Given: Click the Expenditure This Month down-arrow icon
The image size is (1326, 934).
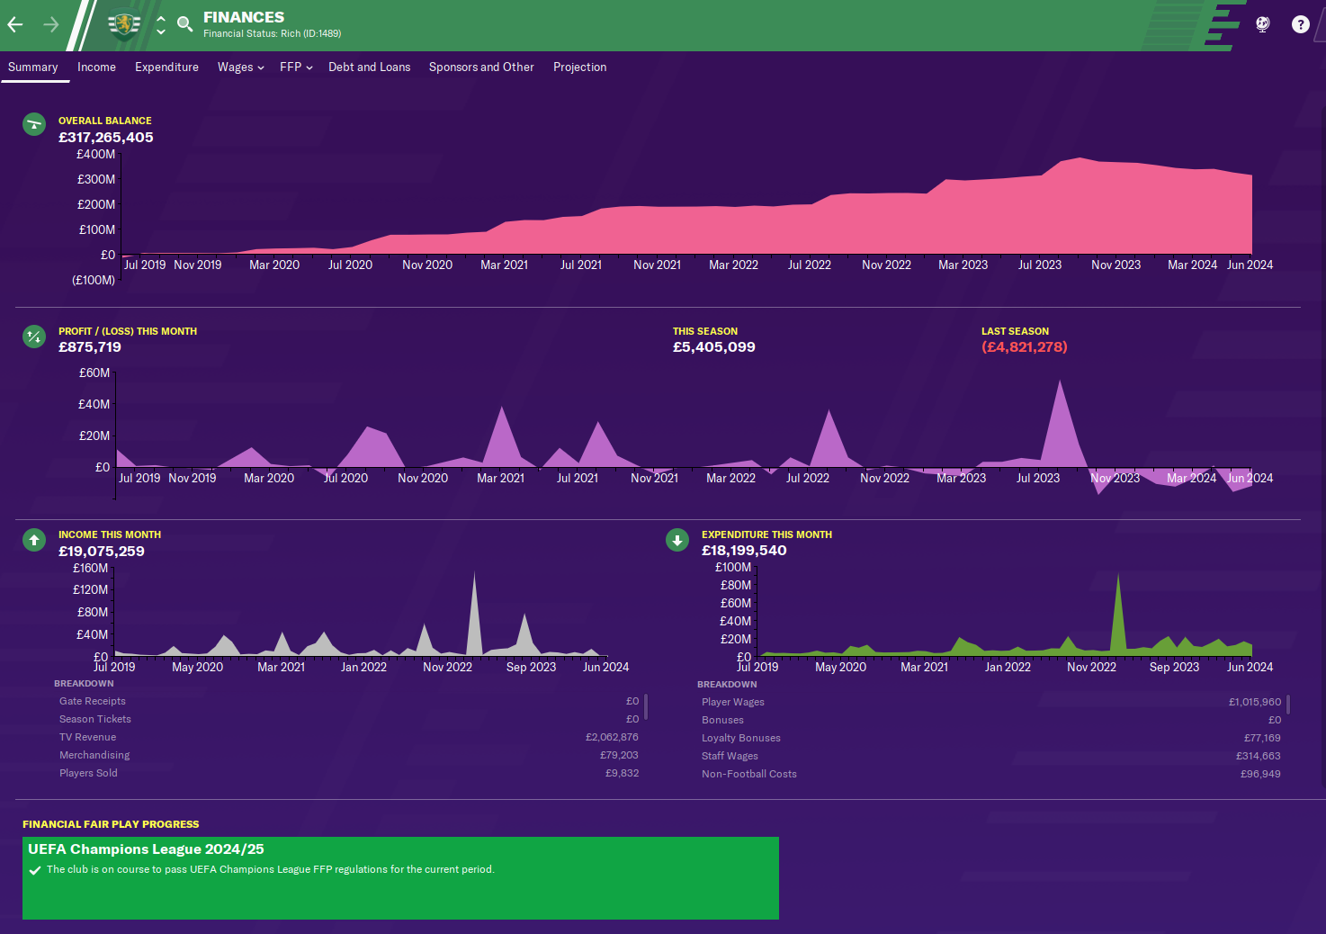Looking at the screenshot, I should (x=677, y=540).
